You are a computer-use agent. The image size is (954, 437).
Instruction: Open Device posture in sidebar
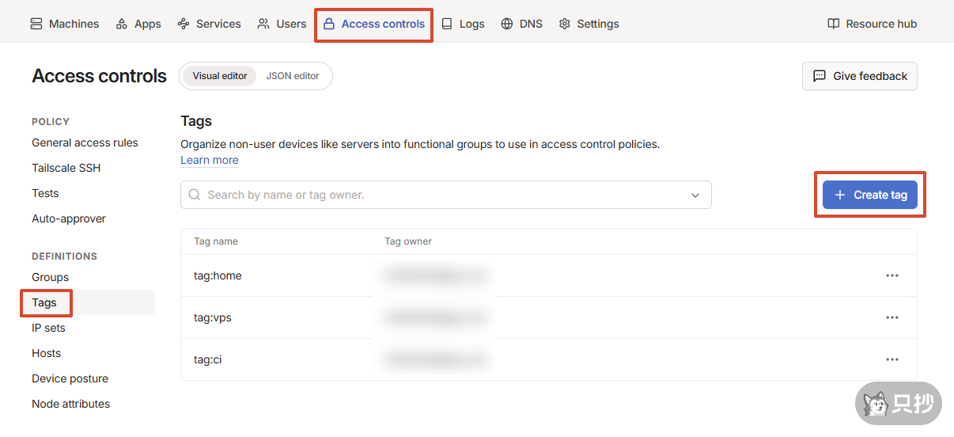[70, 378]
